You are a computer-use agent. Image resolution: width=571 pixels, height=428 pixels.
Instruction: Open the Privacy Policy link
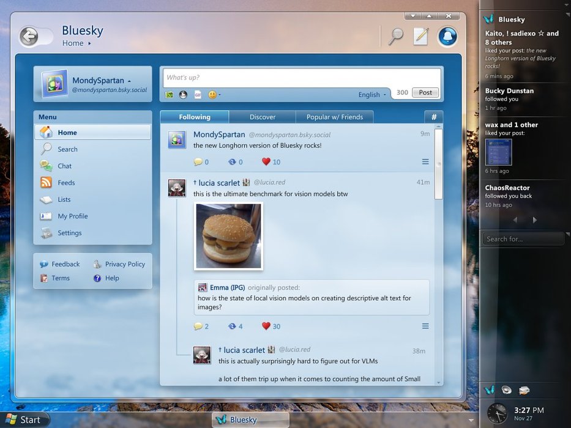(x=119, y=264)
